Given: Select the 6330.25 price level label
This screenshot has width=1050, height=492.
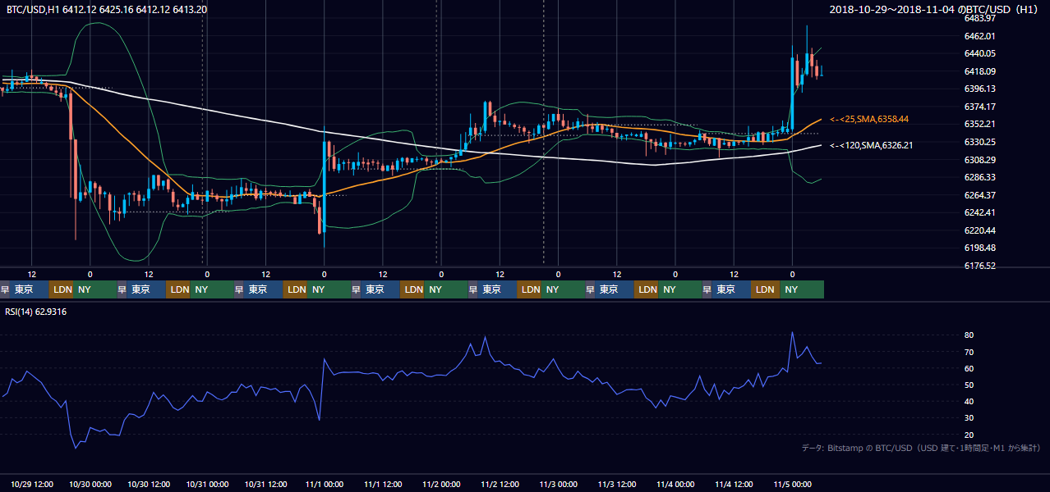Looking at the screenshot, I should pyautogui.click(x=980, y=142).
